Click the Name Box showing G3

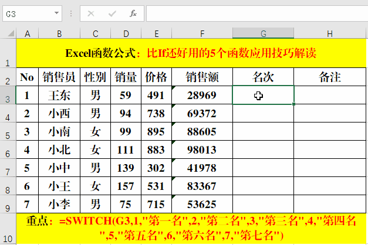[x=26, y=13]
